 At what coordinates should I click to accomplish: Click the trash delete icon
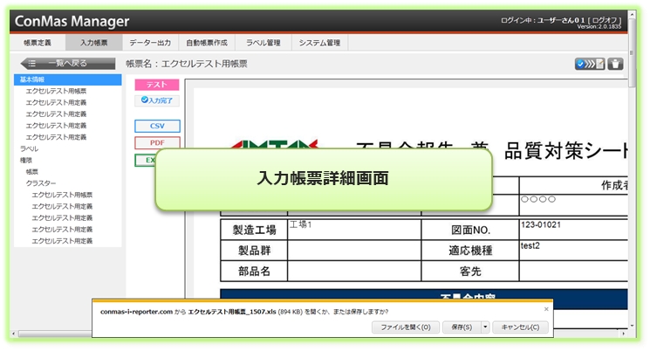[x=615, y=64]
